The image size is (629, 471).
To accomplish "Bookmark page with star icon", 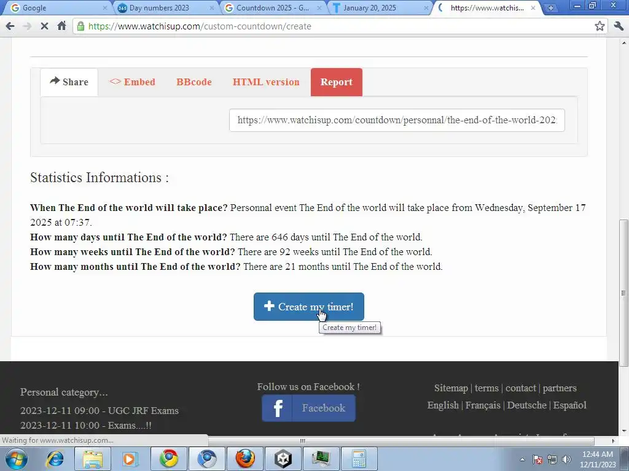I will (x=600, y=26).
